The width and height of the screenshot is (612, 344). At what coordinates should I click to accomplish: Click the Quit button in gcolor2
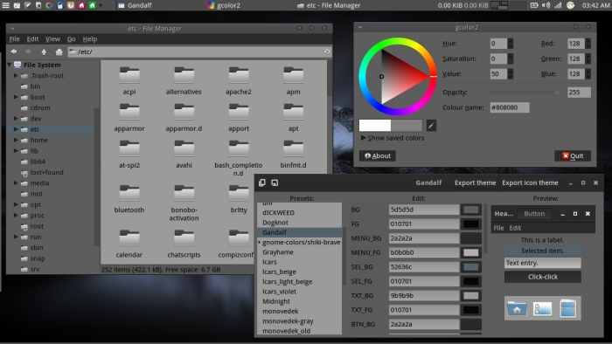(x=573, y=155)
